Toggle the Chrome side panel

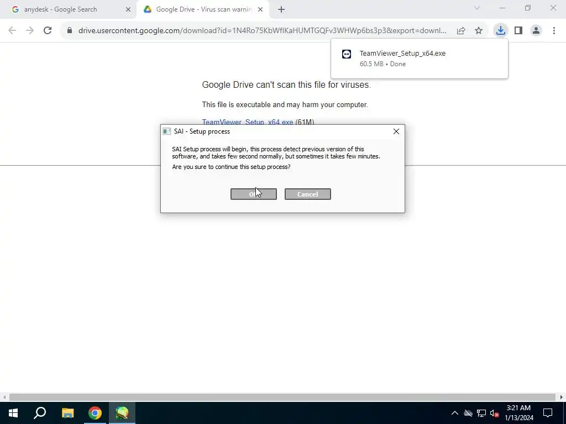click(x=518, y=31)
